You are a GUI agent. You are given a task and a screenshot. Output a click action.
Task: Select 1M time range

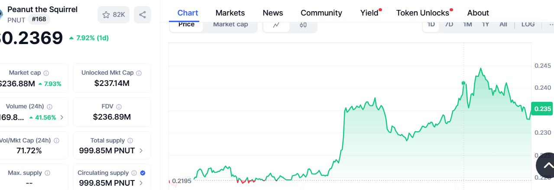pos(467,24)
